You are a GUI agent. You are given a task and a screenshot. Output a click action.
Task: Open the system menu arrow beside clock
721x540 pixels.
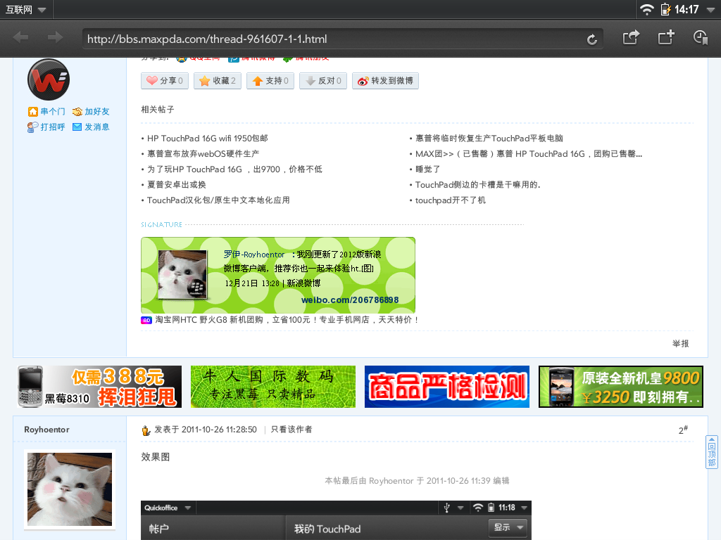(x=711, y=10)
